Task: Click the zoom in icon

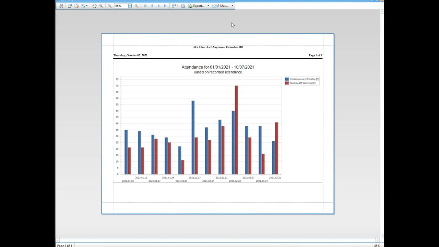Action: tap(137, 6)
